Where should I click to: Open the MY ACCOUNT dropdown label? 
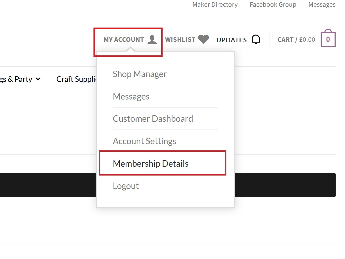coord(124,40)
